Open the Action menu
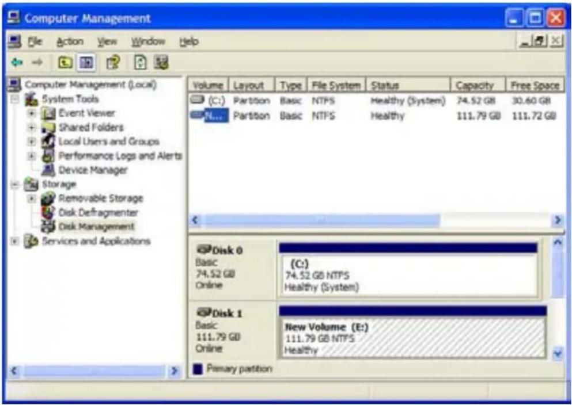The height and width of the screenshot is (405, 572). (70, 41)
